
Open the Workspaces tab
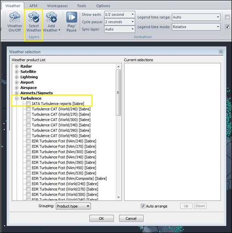[57, 6]
